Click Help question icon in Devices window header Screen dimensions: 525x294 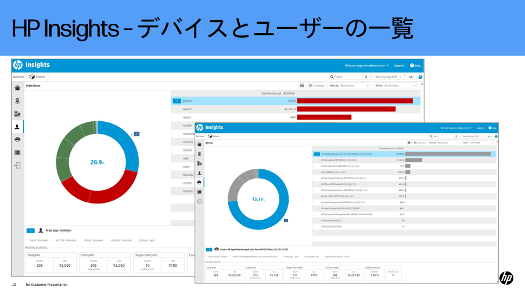click(490, 128)
